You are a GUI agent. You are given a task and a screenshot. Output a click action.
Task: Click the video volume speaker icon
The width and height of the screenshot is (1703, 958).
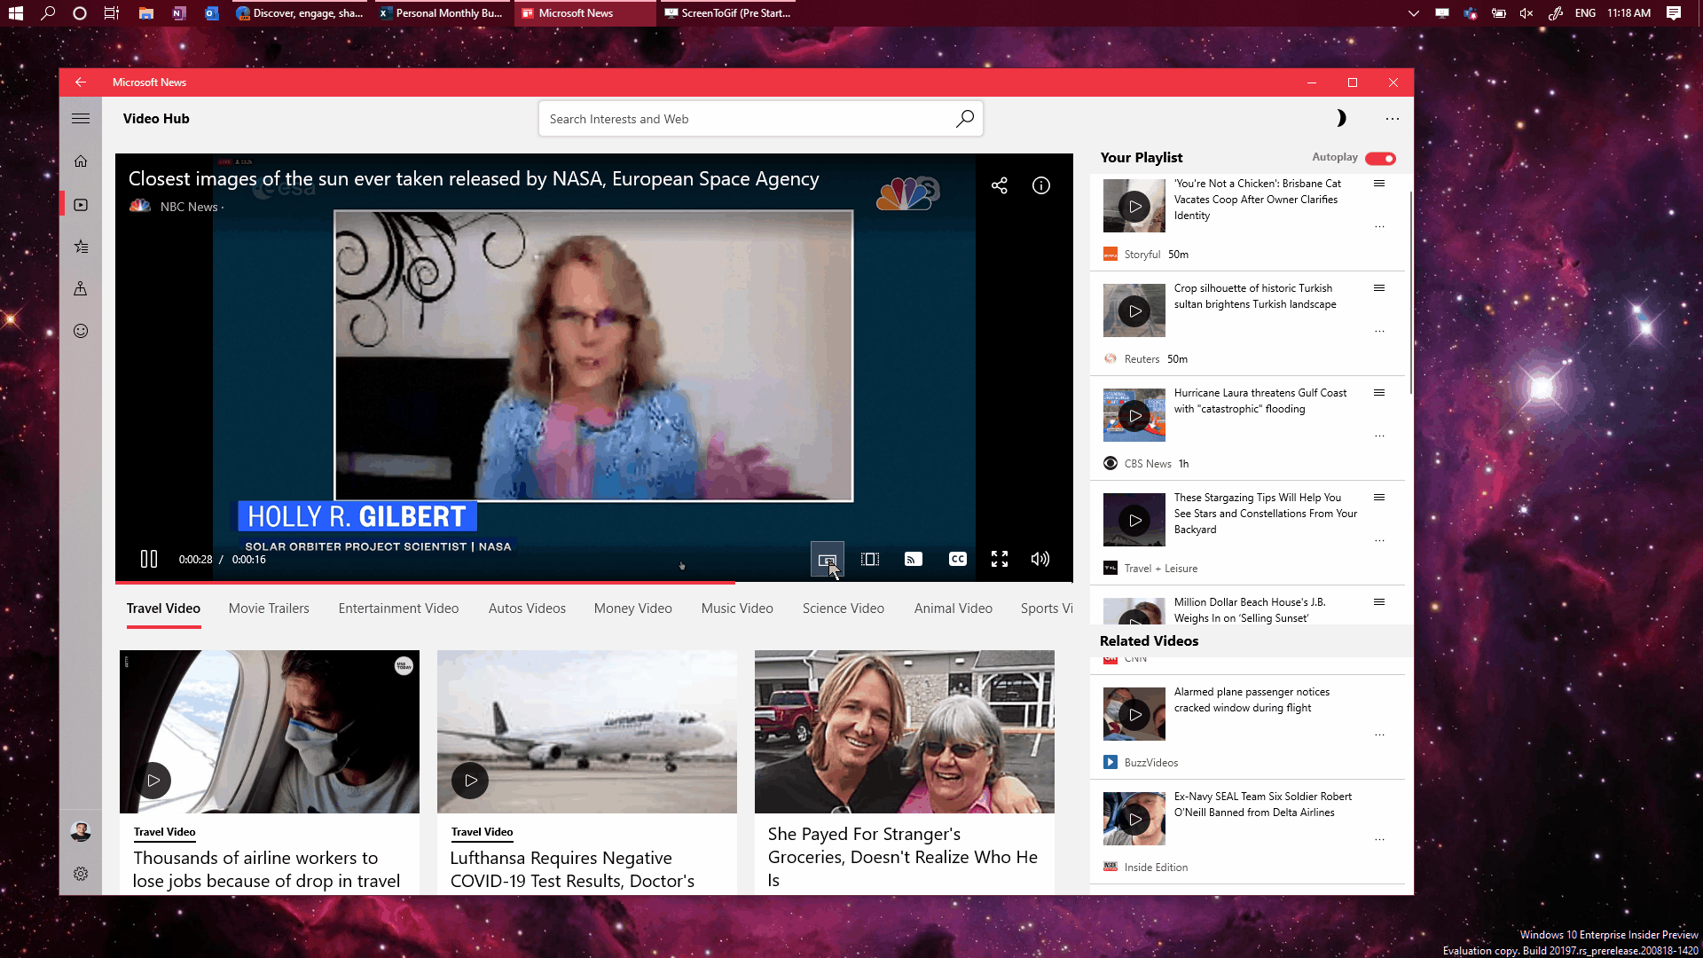(x=1040, y=559)
